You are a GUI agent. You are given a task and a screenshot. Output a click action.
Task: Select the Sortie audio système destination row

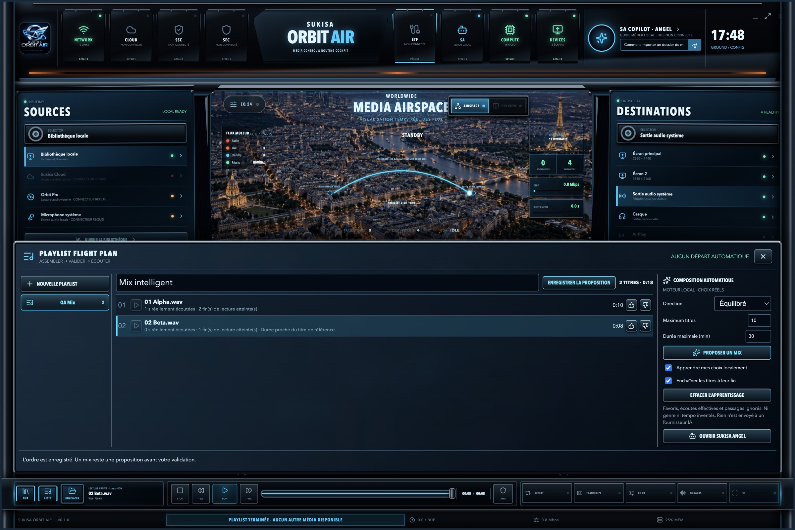tap(698, 196)
